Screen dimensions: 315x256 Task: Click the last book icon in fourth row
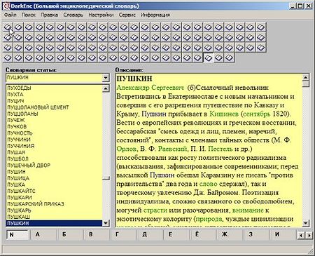[229, 58]
